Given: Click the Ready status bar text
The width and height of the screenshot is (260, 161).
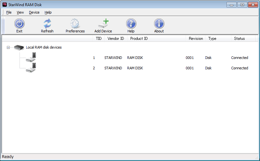Looking at the screenshot, I should [8, 157].
